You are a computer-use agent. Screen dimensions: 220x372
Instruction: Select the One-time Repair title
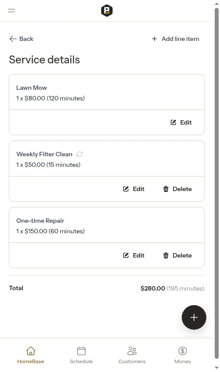coord(40,221)
